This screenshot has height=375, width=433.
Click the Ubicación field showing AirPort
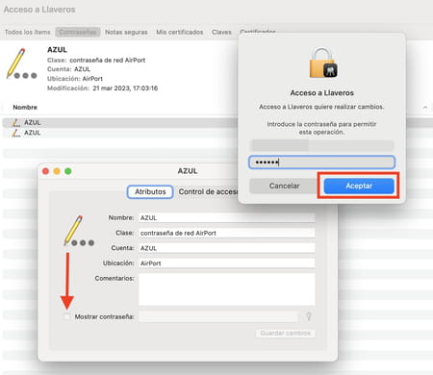[x=226, y=263]
